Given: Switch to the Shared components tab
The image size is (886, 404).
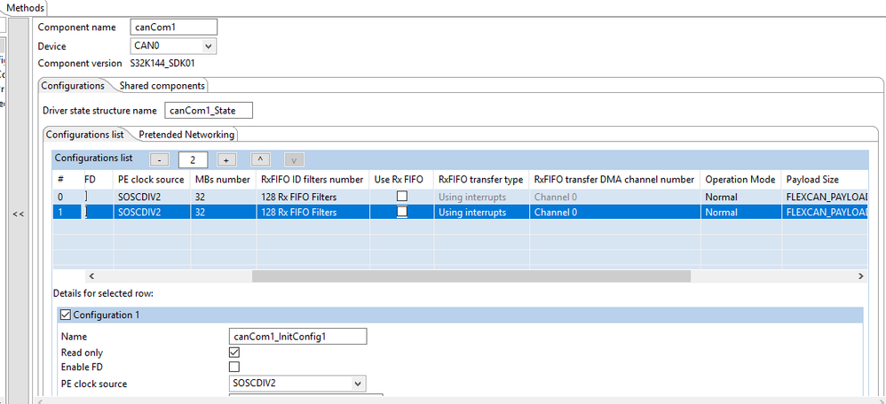Looking at the screenshot, I should coord(162,86).
